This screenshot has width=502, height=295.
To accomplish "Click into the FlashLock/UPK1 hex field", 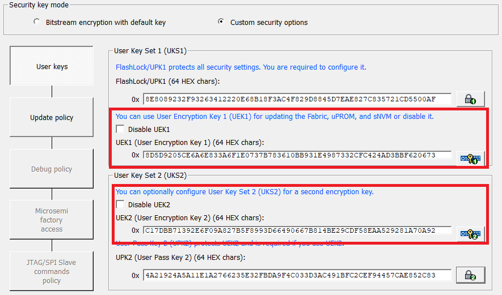I will (297, 99).
